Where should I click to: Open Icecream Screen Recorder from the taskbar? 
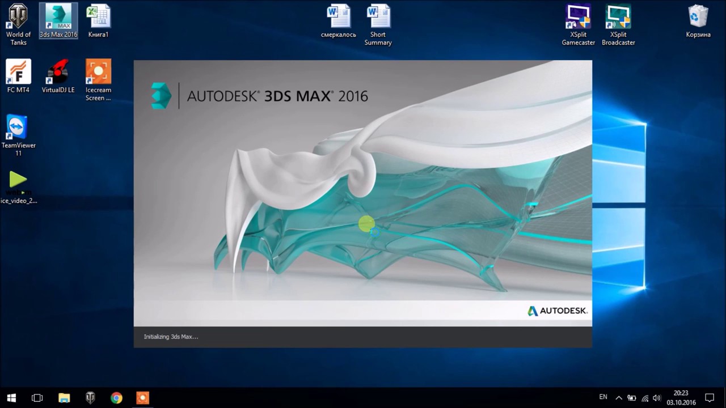pos(142,398)
